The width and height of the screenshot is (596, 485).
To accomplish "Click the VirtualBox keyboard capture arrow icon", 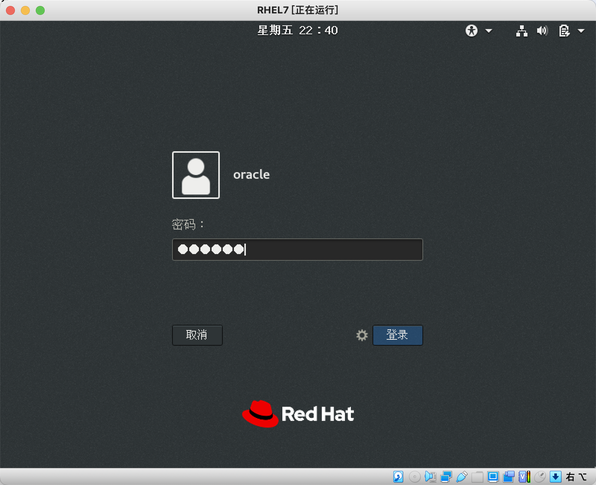I will (555, 476).
